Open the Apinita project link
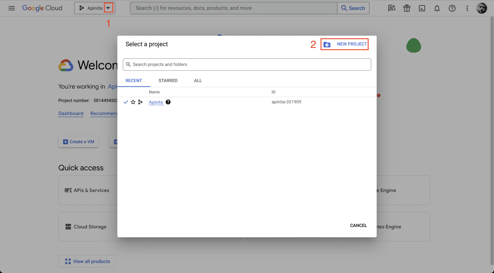 click(x=156, y=102)
